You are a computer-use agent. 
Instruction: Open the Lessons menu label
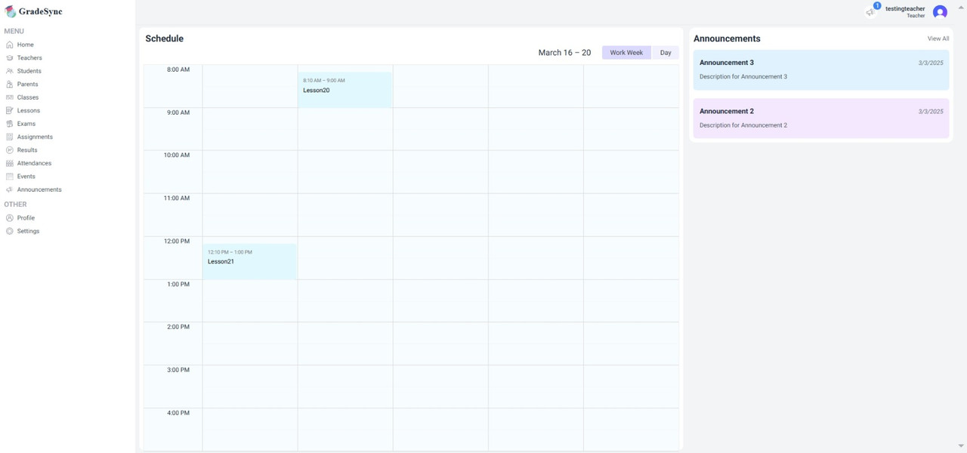29,111
